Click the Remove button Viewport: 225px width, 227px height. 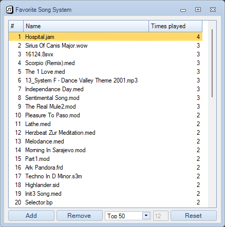point(80,216)
